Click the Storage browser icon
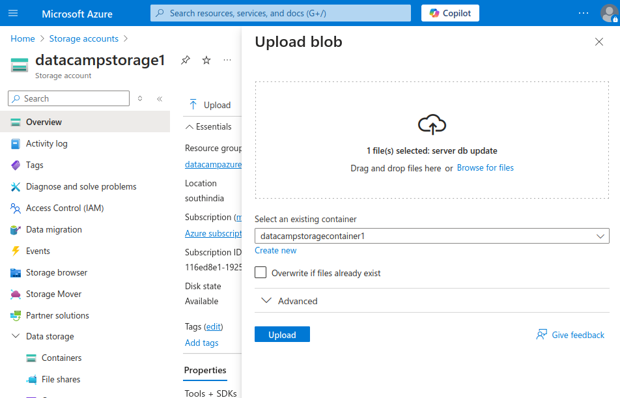 coord(16,272)
